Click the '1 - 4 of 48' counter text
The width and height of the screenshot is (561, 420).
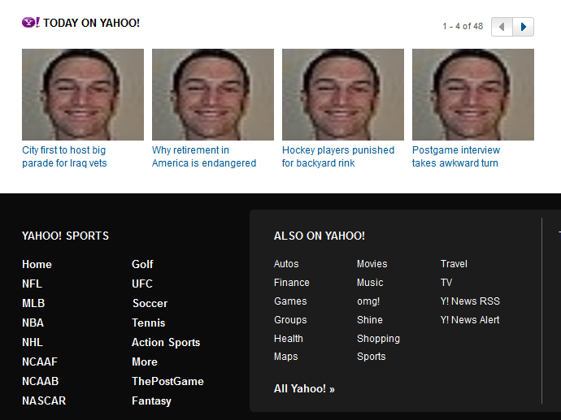[x=463, y=27]
